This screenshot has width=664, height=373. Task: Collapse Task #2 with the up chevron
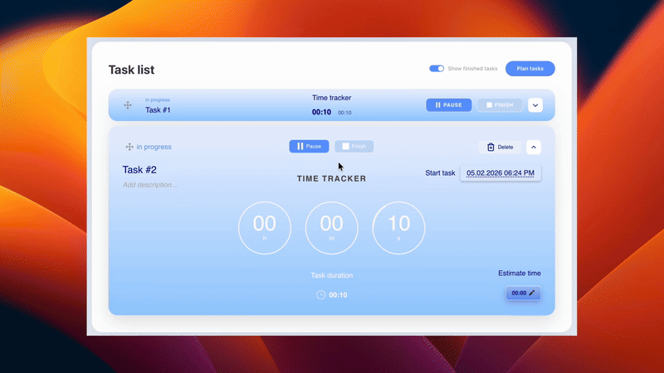[x=534, y=147]
